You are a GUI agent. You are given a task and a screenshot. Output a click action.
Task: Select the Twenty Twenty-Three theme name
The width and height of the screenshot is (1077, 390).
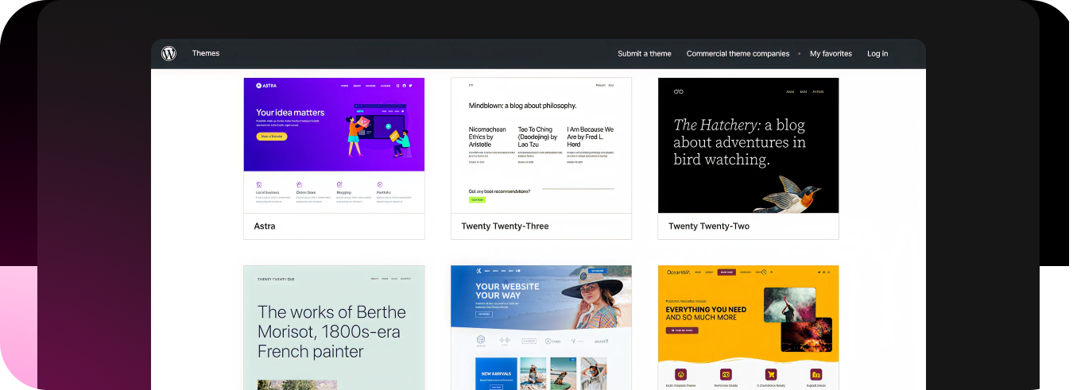(x=505, y=226)
